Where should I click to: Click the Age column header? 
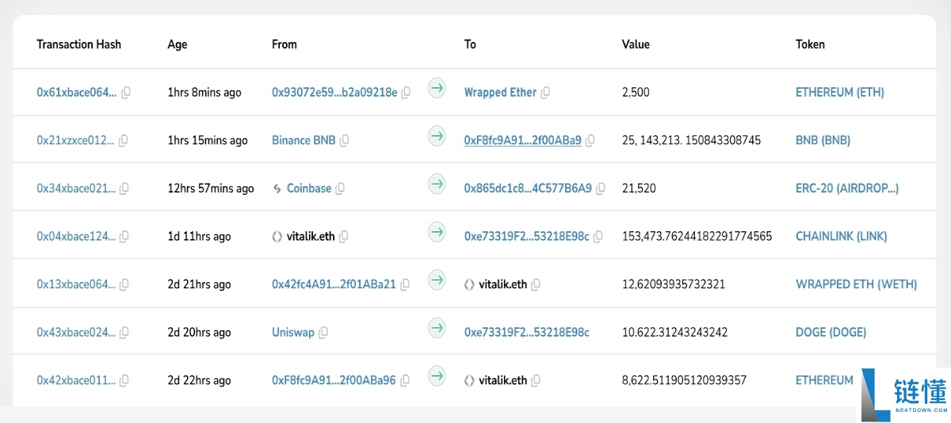[x=178, y=44]
